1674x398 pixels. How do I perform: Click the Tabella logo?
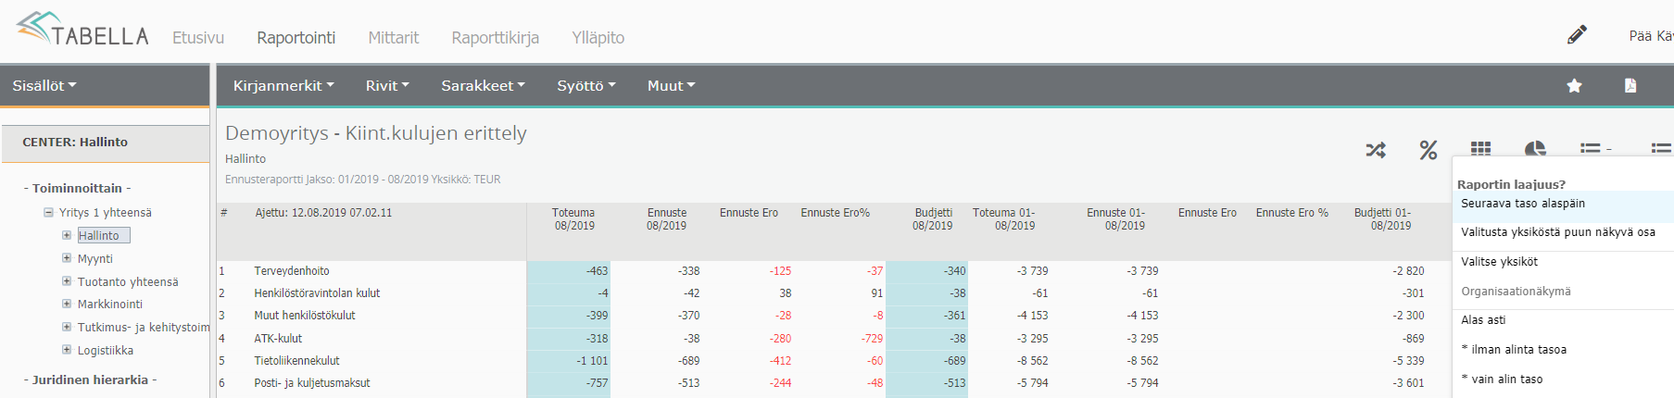[x=82, y=30]
